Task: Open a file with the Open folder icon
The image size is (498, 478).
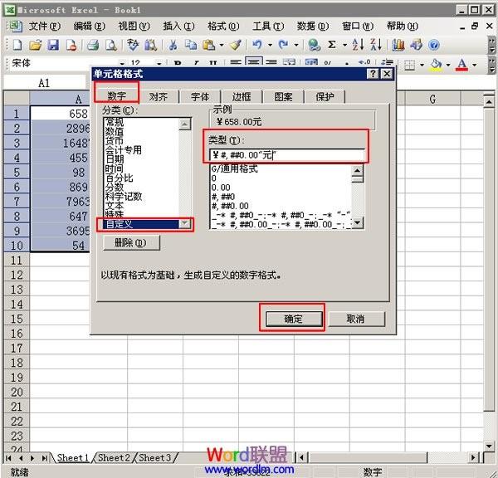Action: coord(35,45)
